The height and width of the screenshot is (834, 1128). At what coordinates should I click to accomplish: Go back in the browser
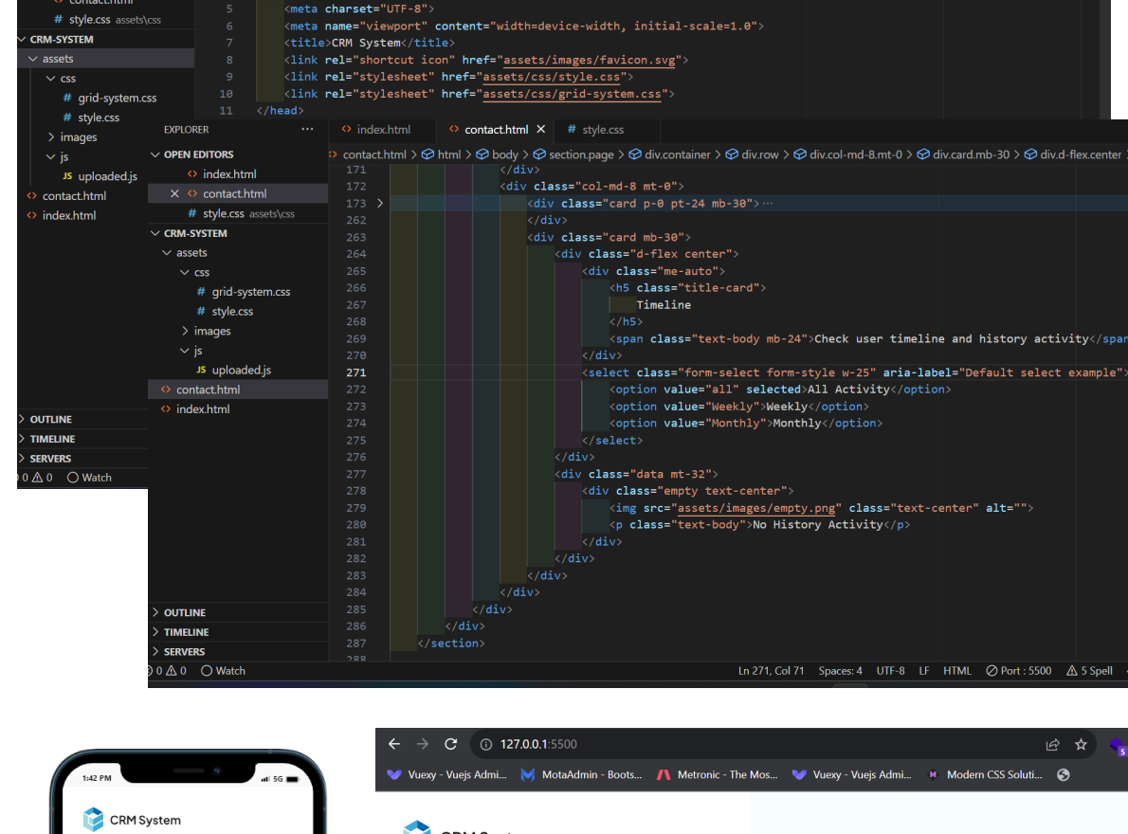click(x=394, y=744)
